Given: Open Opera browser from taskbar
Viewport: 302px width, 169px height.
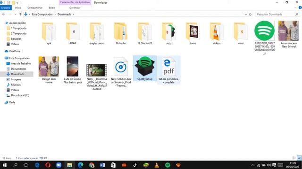Looking at the screenshot, I should (48, 165).
